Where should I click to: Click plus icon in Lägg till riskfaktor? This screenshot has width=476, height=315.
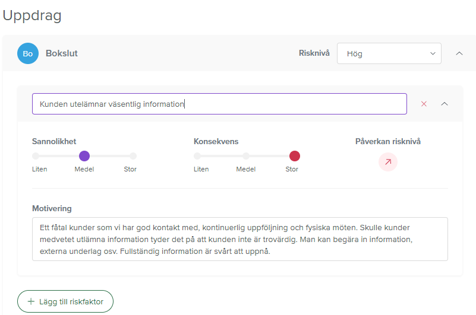click(x=31, y=302)
